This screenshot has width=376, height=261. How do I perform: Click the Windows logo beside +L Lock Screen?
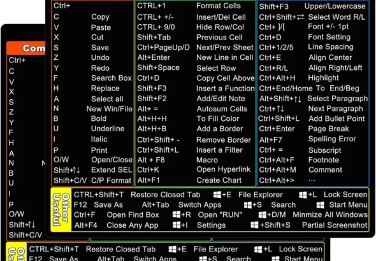click(303, 195)
